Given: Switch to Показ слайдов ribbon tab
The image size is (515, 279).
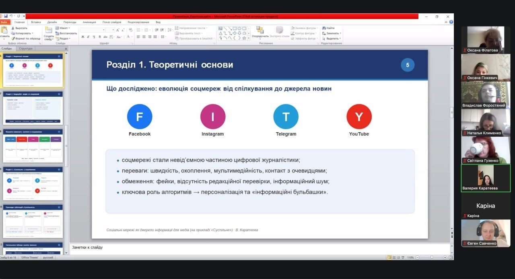Looking at the screenshot, I should pyautogui.click(x=112, y=22).
